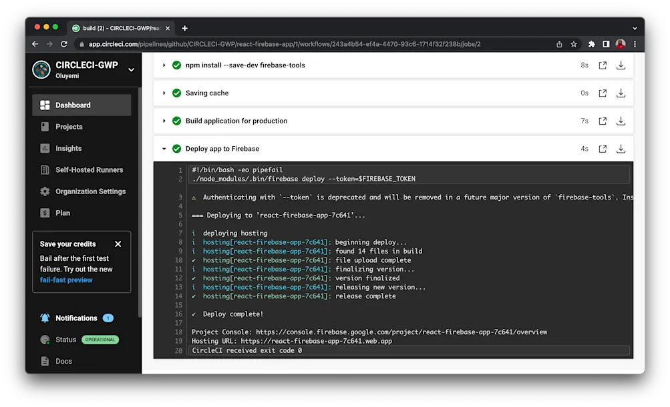Expand the 'npm install --save-dev firebase-tools' step
The image size is (670, 407).
pyautogui.click(x=164, y=65)
